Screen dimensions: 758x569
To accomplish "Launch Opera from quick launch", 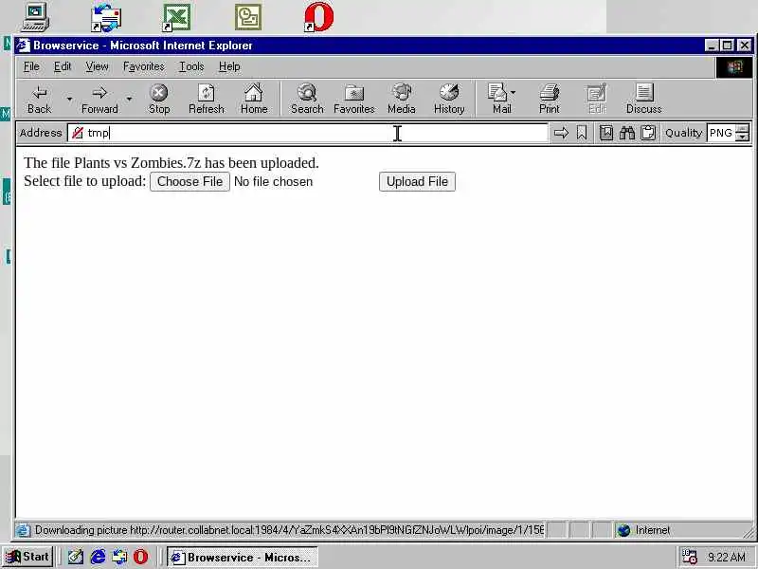I will pyautogui.click(x=140, y=557).
